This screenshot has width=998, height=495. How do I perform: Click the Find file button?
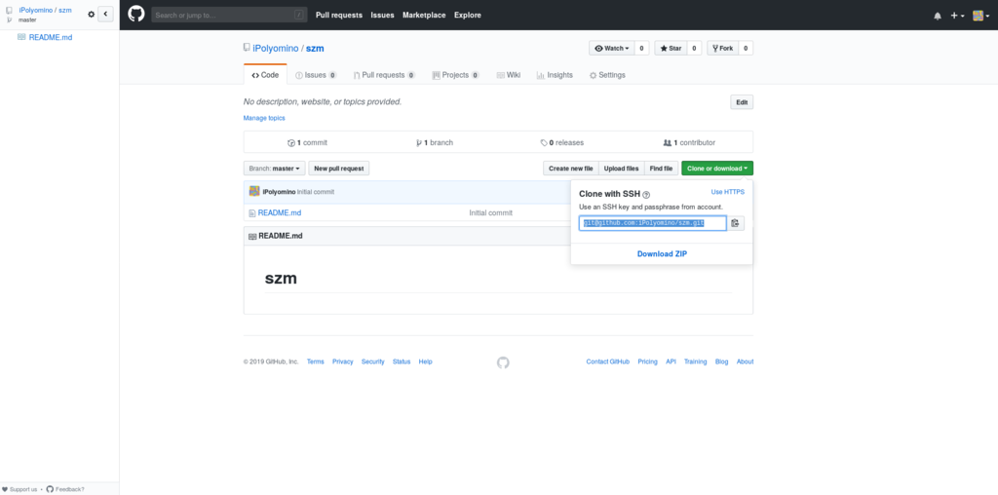662,169
